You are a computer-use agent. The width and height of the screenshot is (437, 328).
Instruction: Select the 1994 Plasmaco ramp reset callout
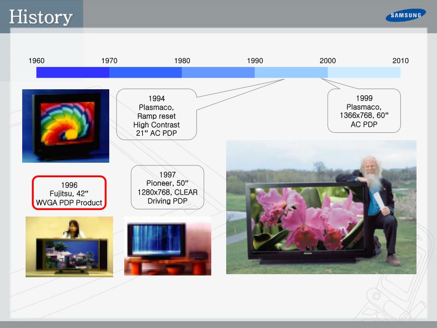(156, 114)
